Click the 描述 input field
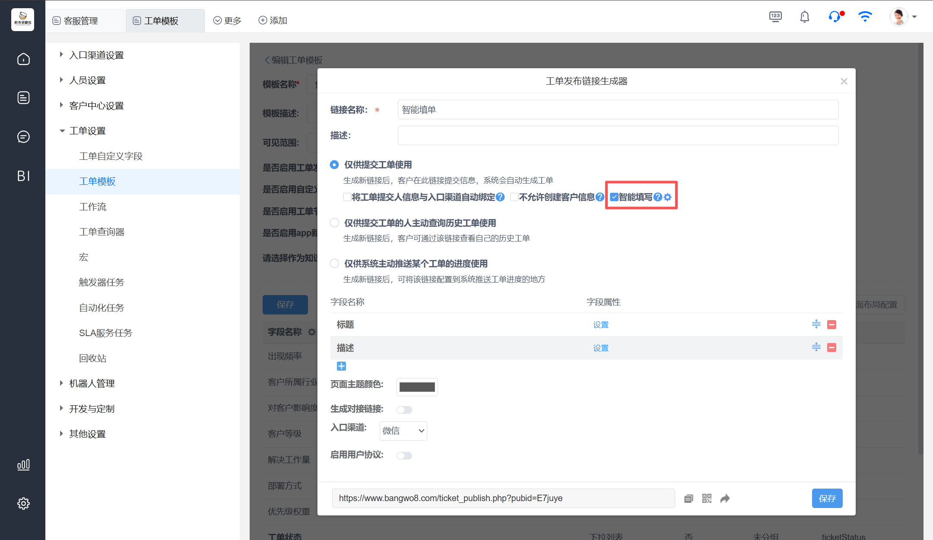 coord(618,135)
